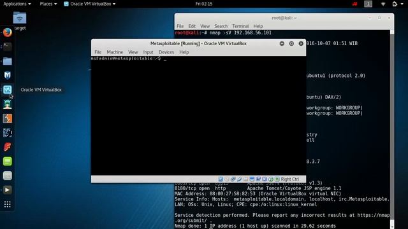Open Edit menu in root@kali terminal
The image size is (408, 229).
[192, 26]
